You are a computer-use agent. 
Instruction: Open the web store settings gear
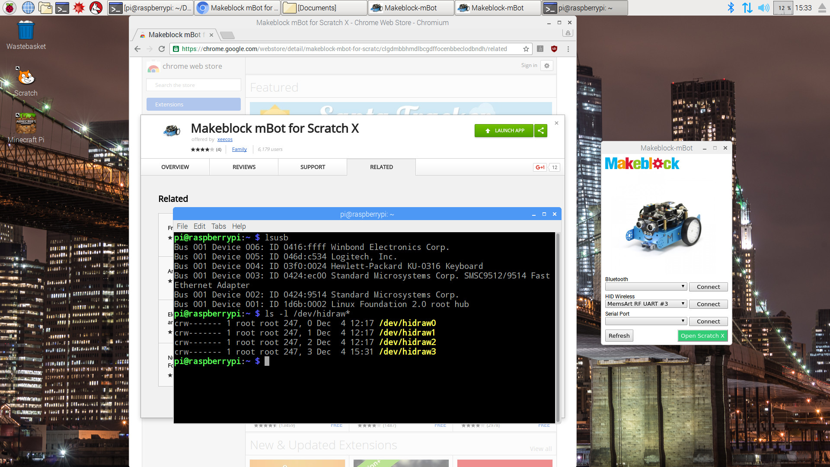(x=547, y=66)
